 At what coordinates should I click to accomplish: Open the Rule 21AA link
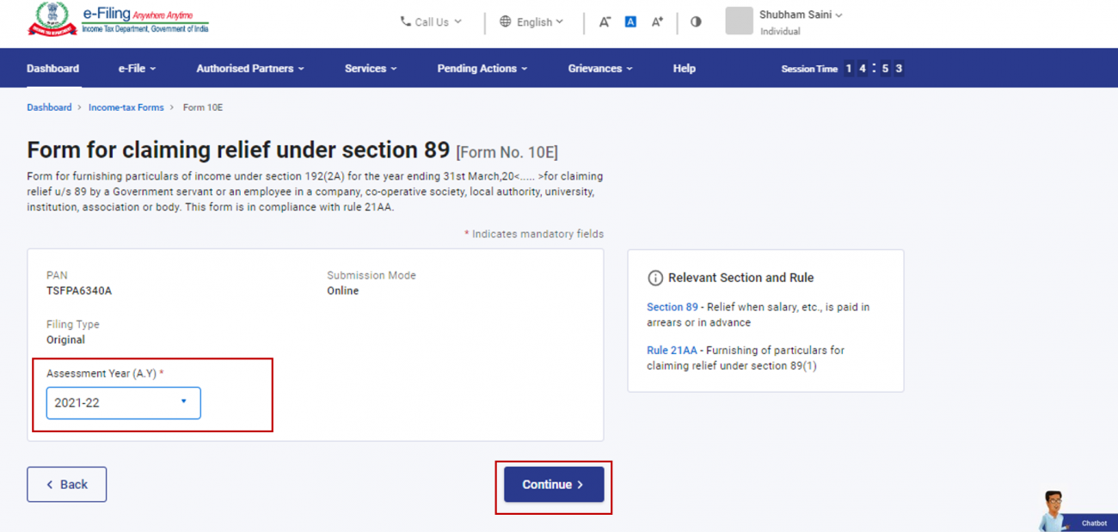pos(672,351)
